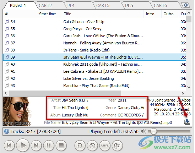Skip to next track button
This screenshot has width=195, height=153.
coord(36,146)
